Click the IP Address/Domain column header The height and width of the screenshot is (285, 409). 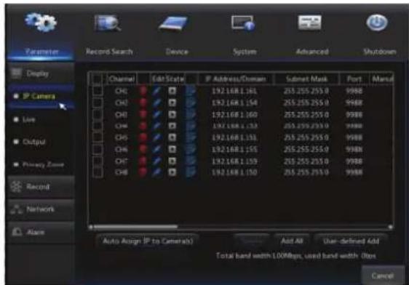(236, 79)
